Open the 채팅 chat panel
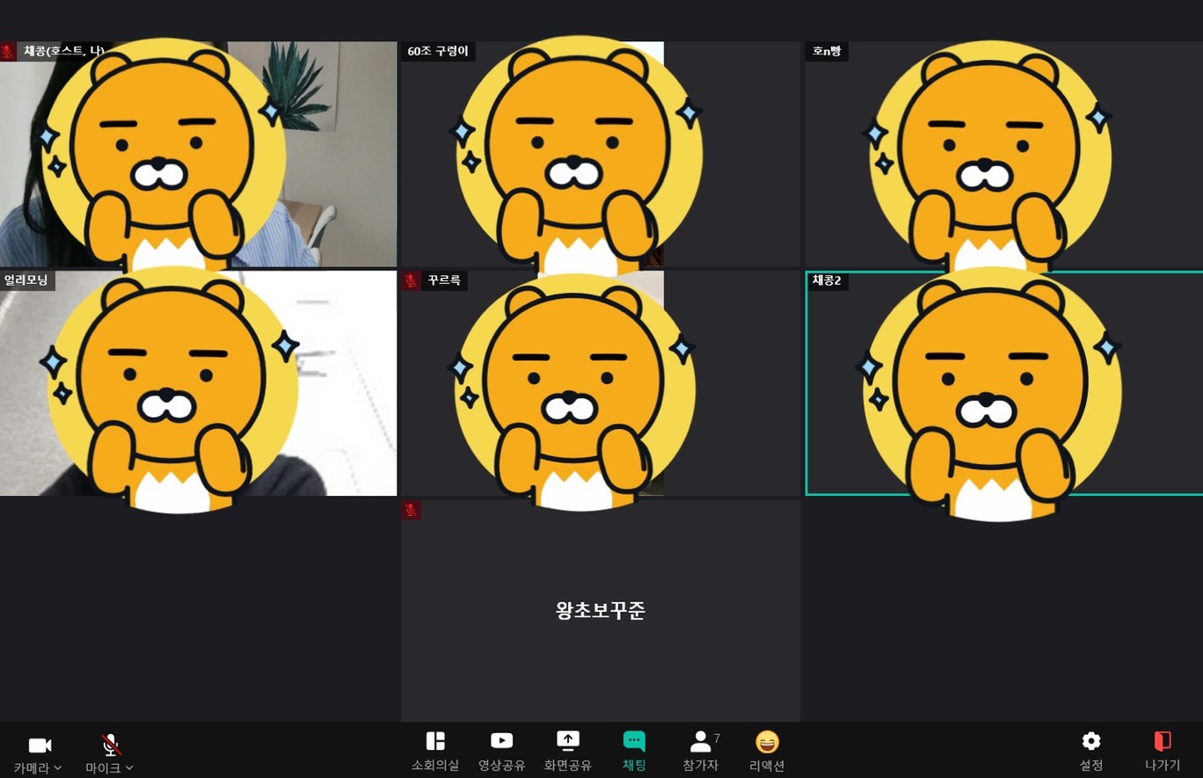 (634, 752)
